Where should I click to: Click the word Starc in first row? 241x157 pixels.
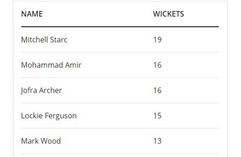(x=59, y=40)
